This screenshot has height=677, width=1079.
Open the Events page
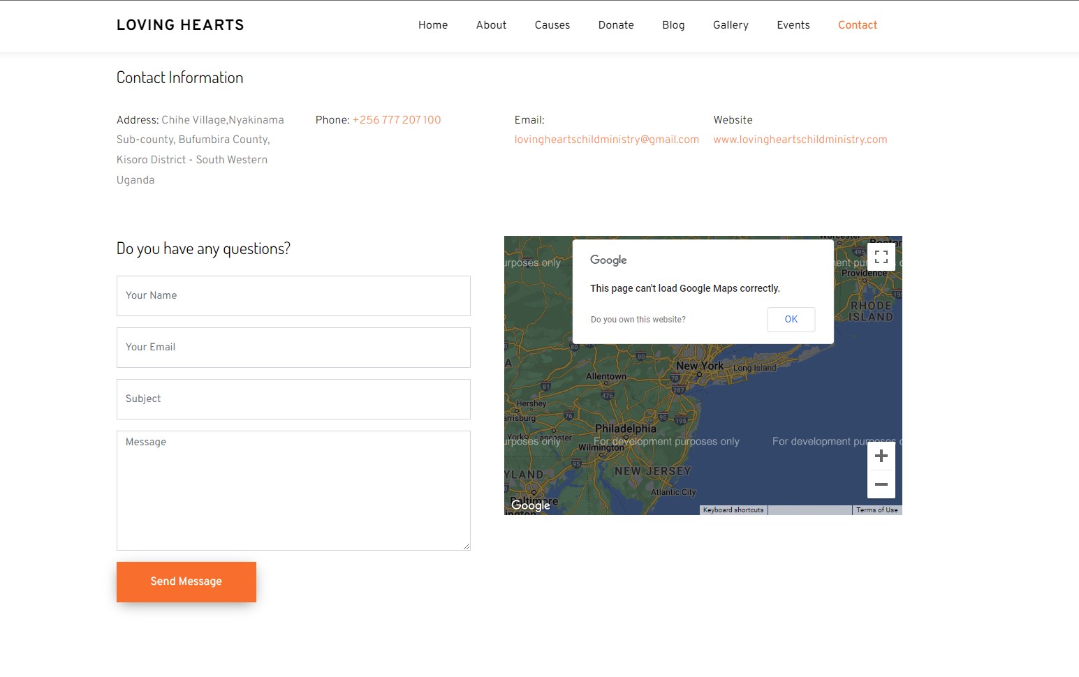tap(793, 25)
